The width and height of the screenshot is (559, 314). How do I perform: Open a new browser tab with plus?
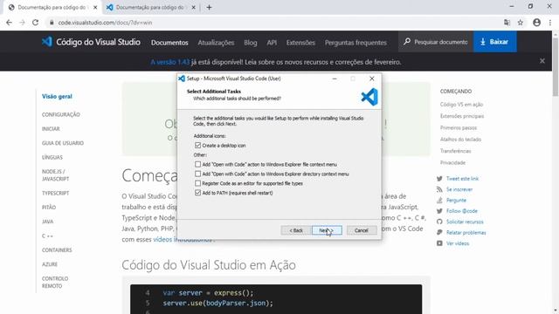pos(210,7)
